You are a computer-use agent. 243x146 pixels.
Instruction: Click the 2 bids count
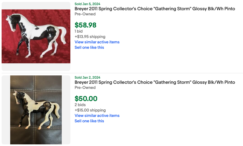point(80,105)
